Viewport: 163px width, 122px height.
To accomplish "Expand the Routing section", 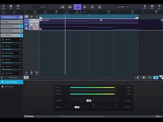I will 12,22.
